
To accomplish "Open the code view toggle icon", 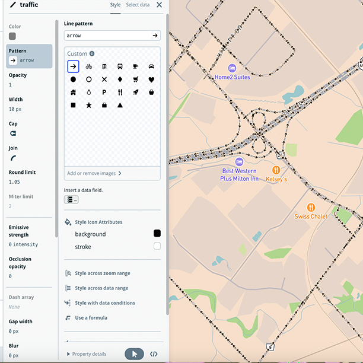I will (x=154, y=354).
